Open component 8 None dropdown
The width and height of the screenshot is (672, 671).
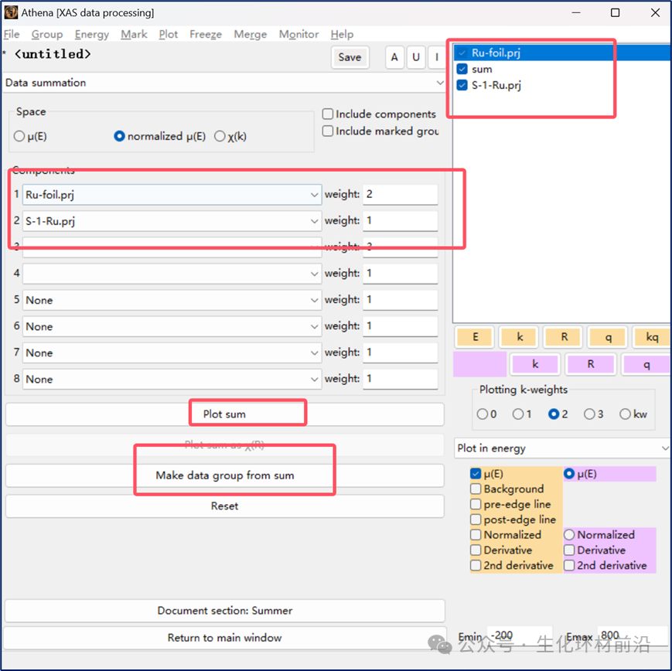172,380
